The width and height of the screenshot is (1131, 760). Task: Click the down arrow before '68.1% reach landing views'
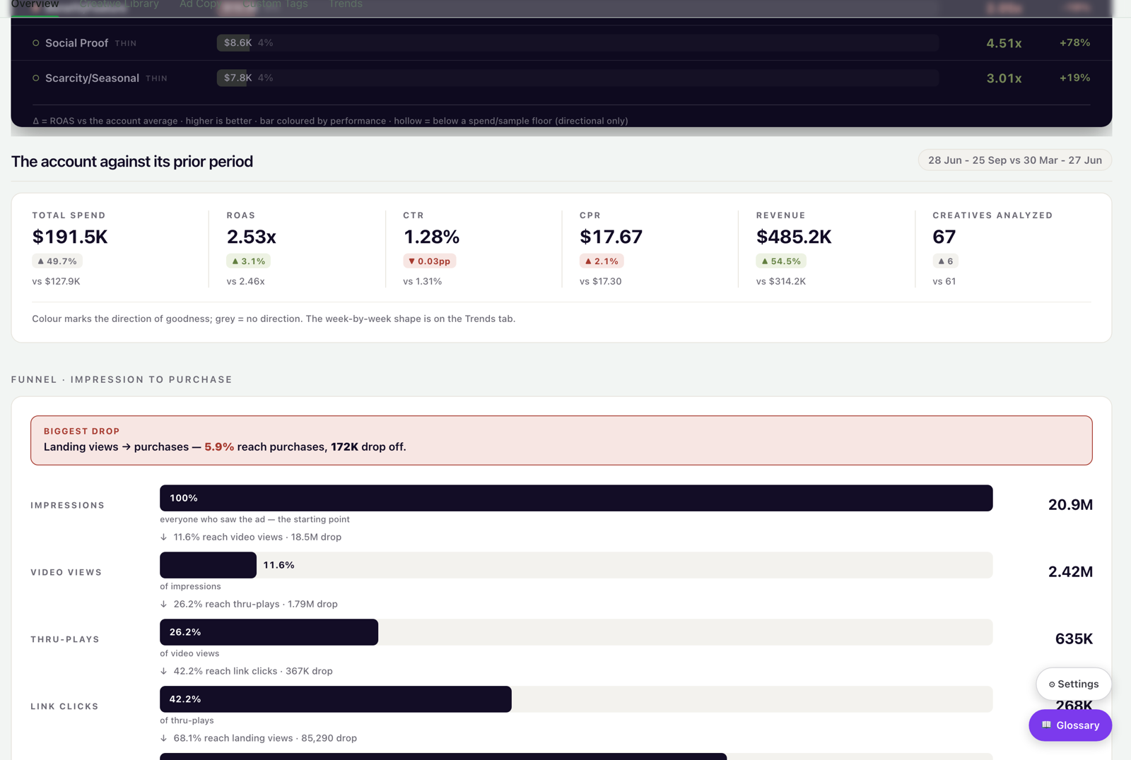coord(164,738)
